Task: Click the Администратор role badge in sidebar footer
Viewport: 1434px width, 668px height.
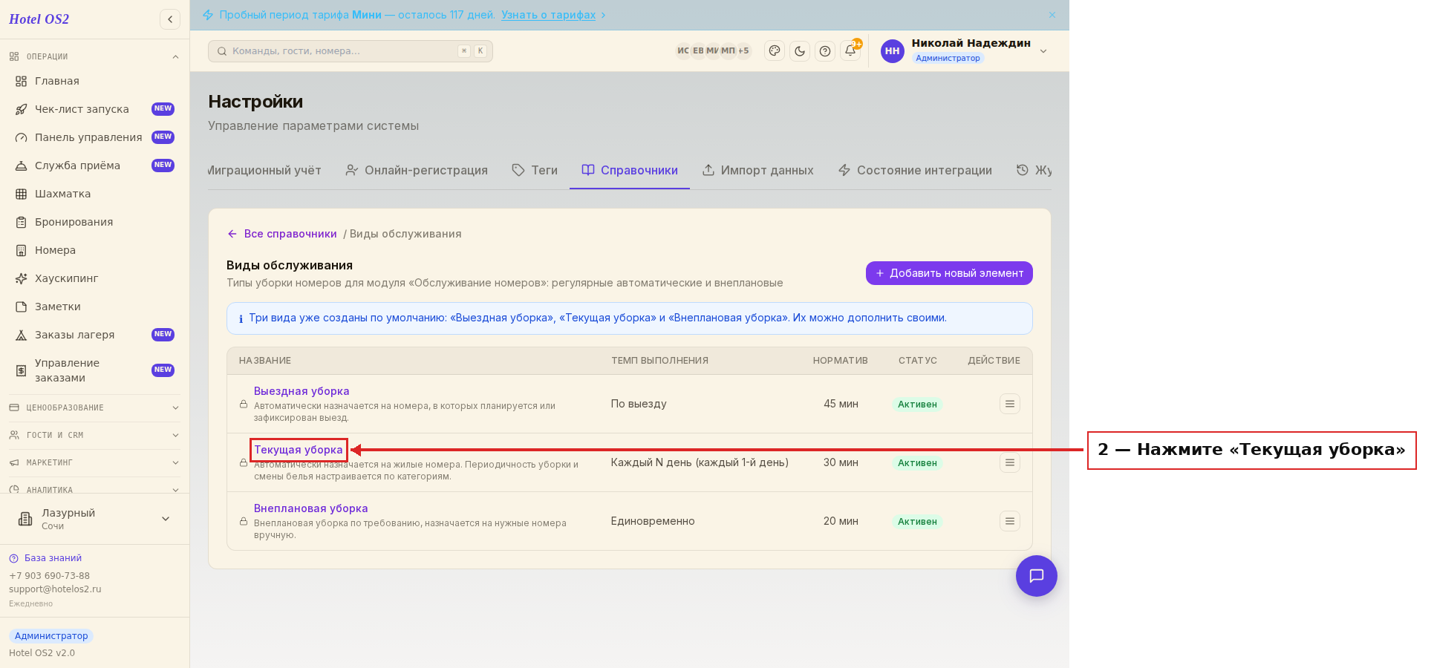Action: 51,636
